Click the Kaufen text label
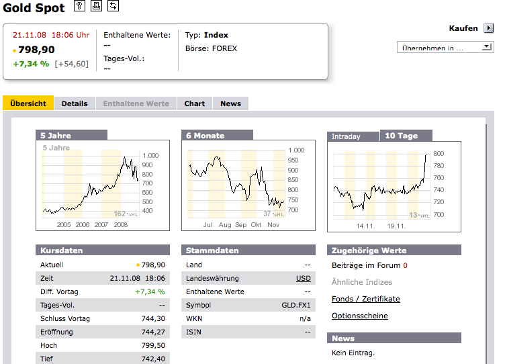 click(x=463, y=28)
